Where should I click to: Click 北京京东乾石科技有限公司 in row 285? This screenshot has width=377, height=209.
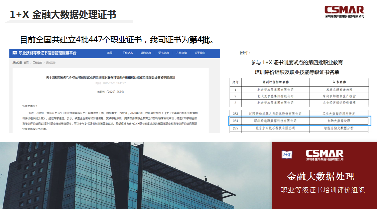pos(275,128)
